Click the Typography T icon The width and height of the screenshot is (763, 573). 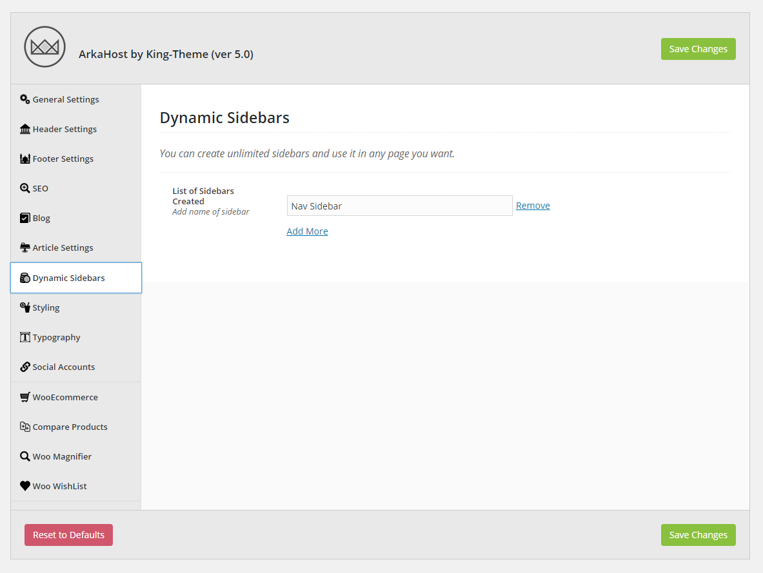tap(25, 337)
